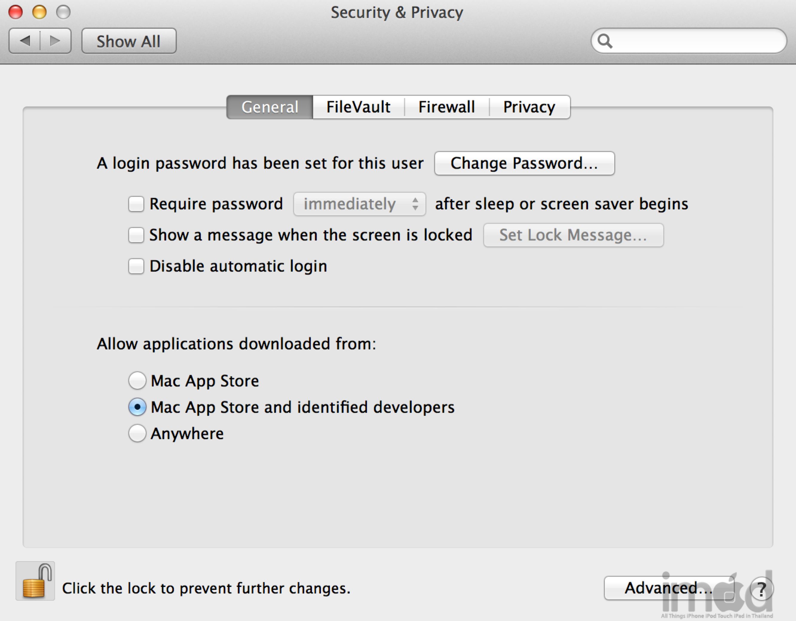
Task: Open the immediately delay dropdown
Action: click(359, 204)
